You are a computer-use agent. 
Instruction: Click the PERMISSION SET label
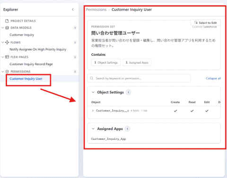[103, 26]
